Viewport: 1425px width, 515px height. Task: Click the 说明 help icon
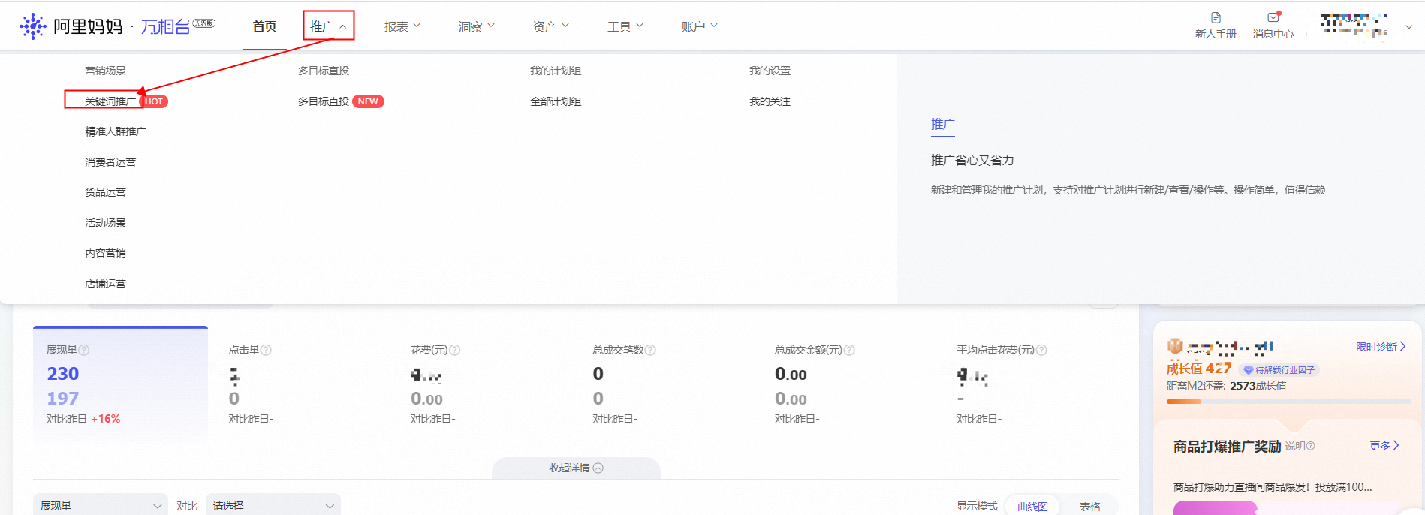[x=1311, y=446]
